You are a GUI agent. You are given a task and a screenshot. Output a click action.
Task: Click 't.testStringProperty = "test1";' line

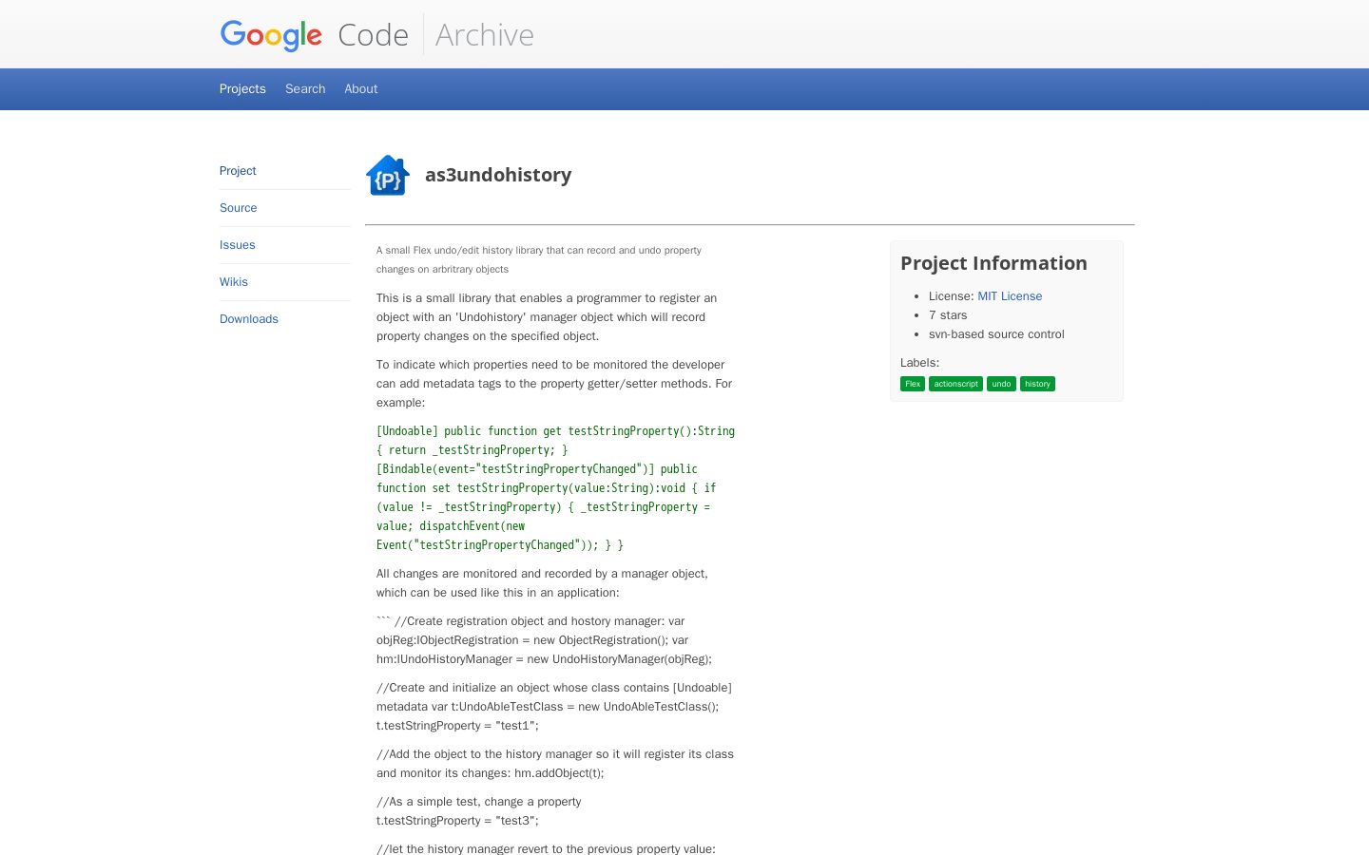coord(457,726)
